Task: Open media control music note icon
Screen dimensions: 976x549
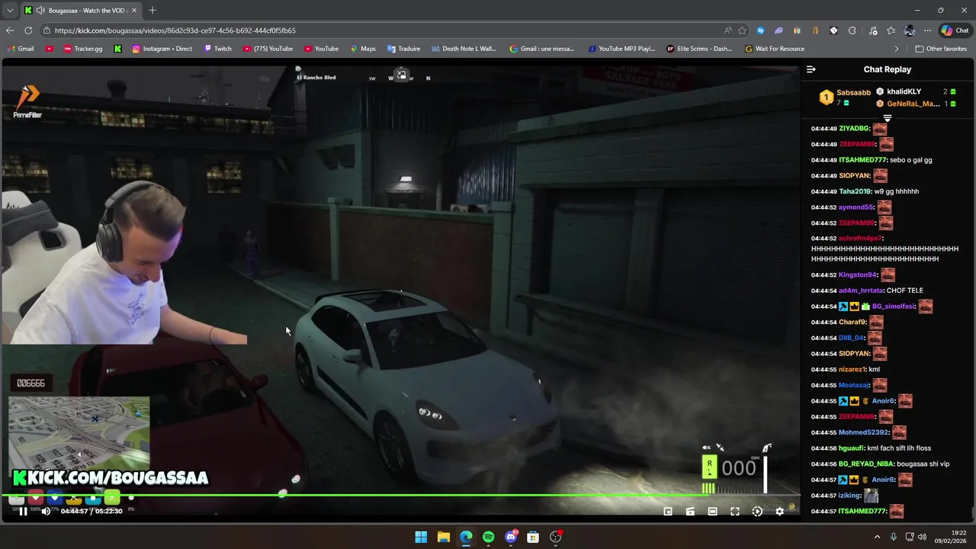Action: tap(872, 30)
